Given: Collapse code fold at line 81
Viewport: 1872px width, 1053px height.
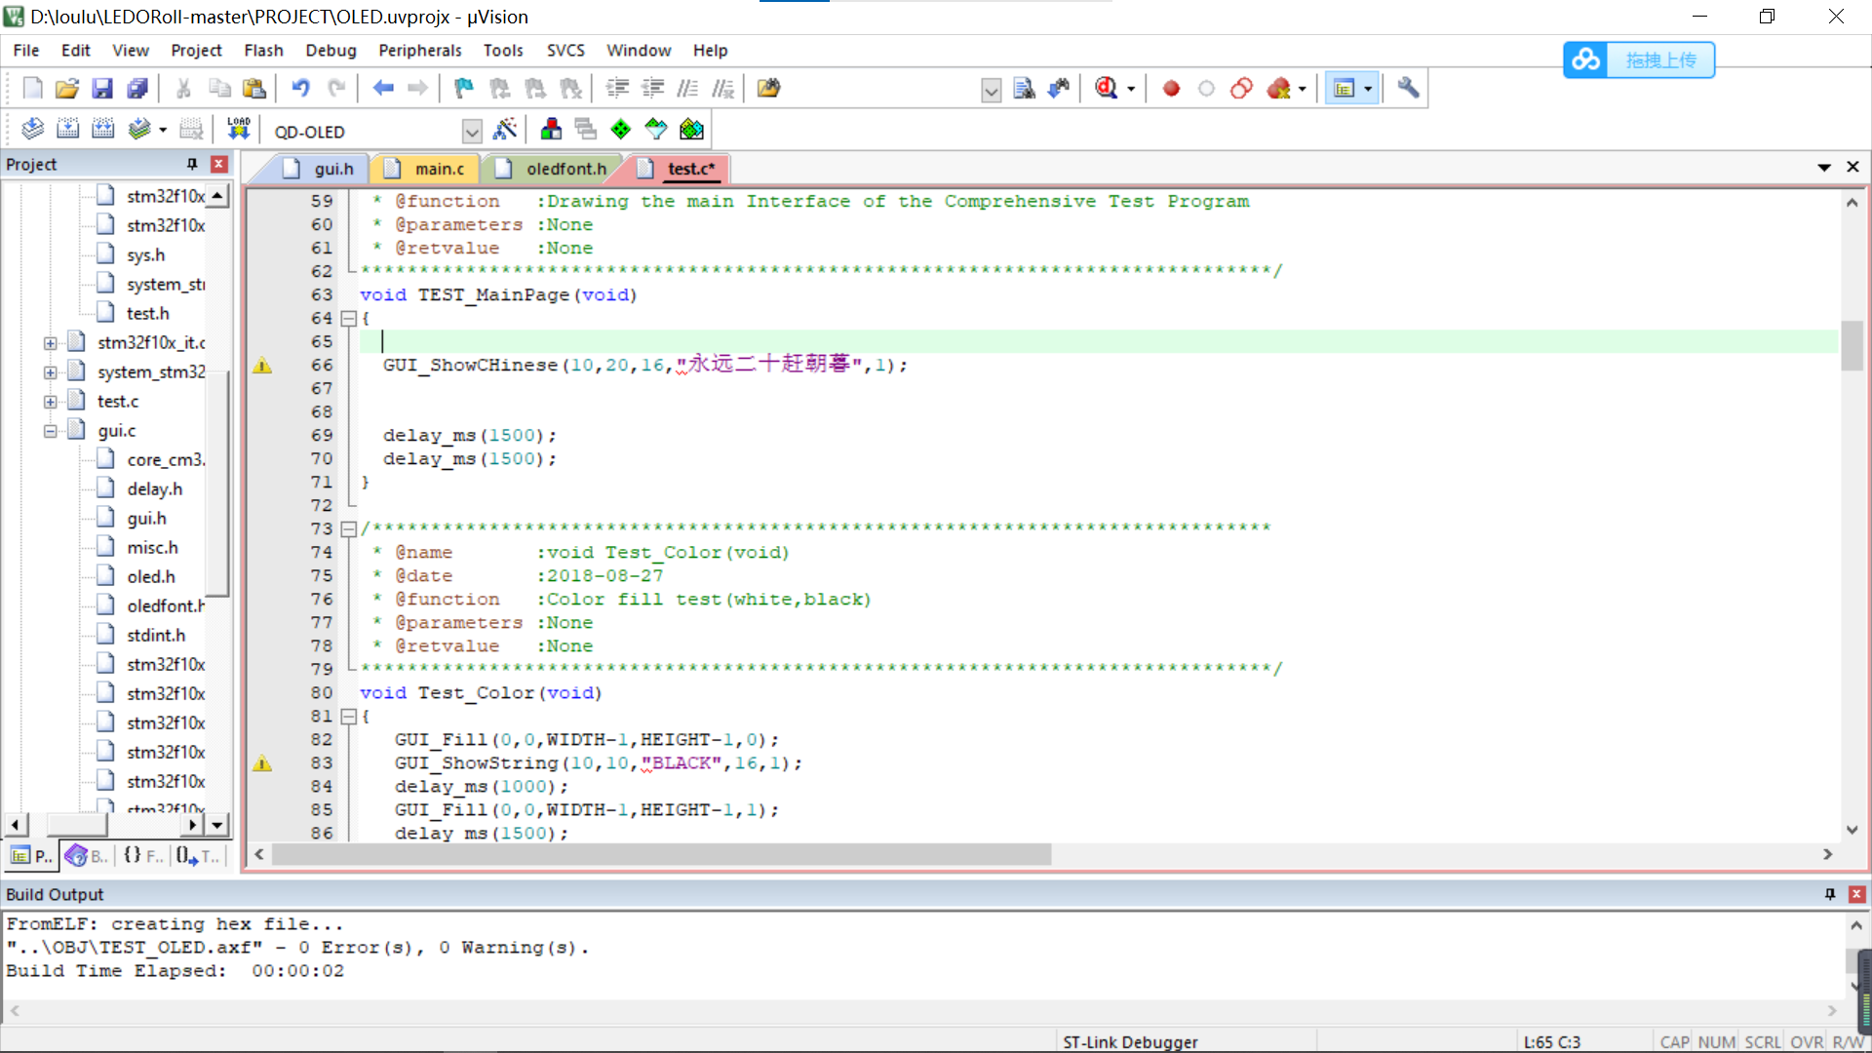Looking at the screenshot, I should click(x=348, y=717).
